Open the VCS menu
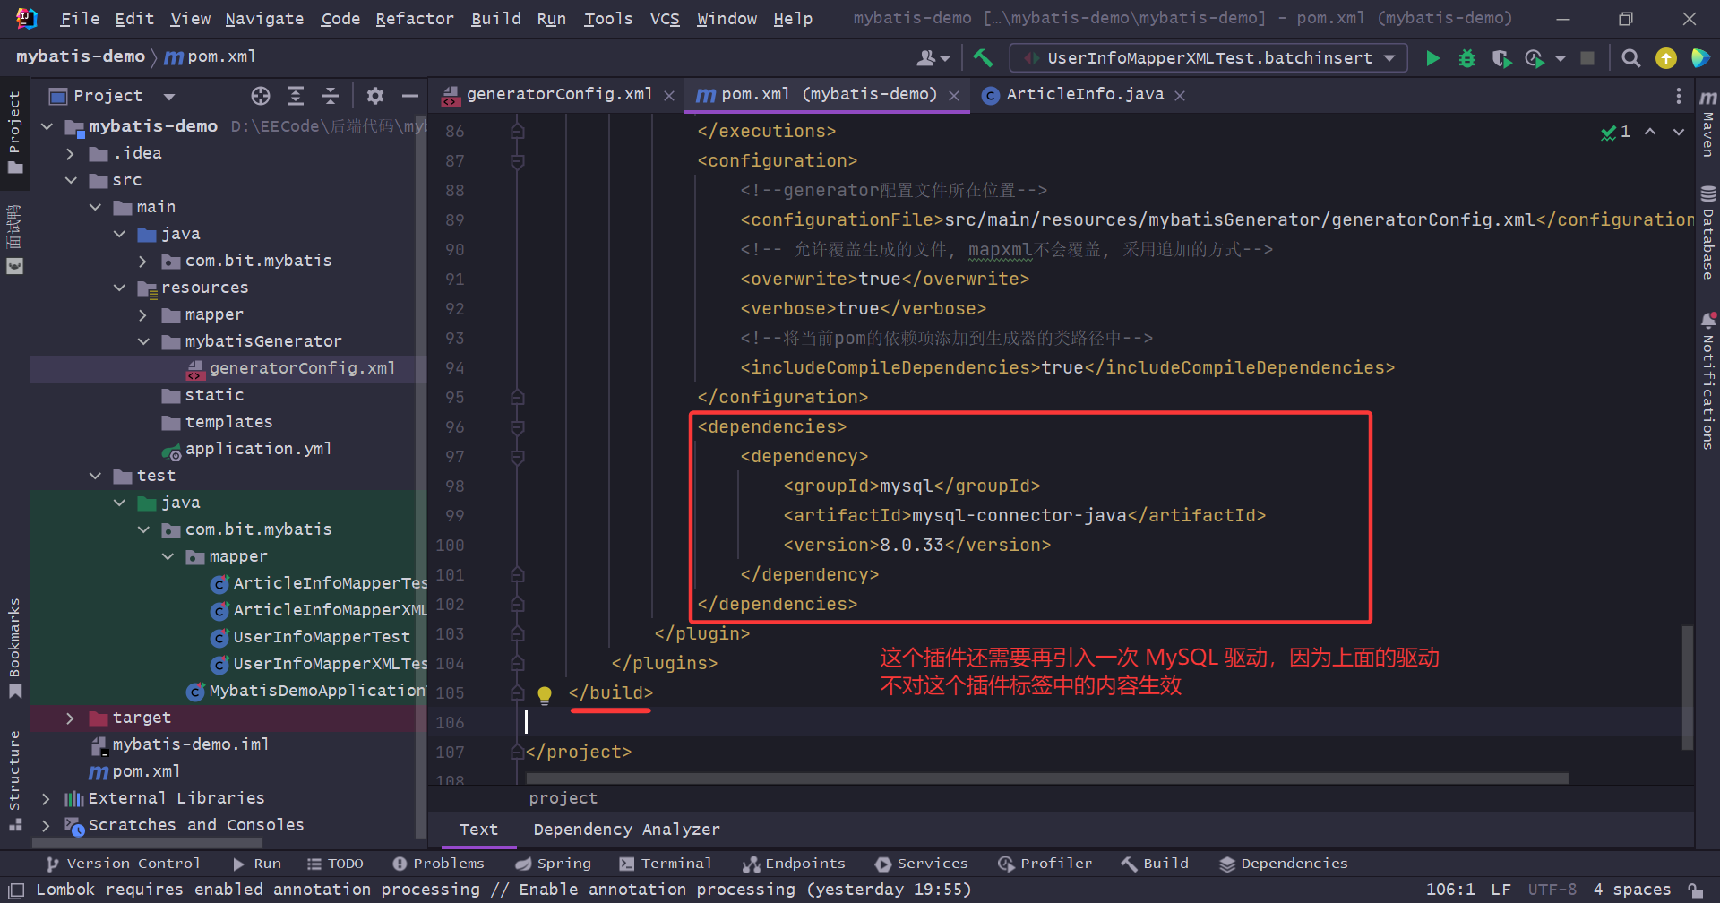Image resolution: width=1720 pixels, height=903 pixels. click(x=664, y=19)
